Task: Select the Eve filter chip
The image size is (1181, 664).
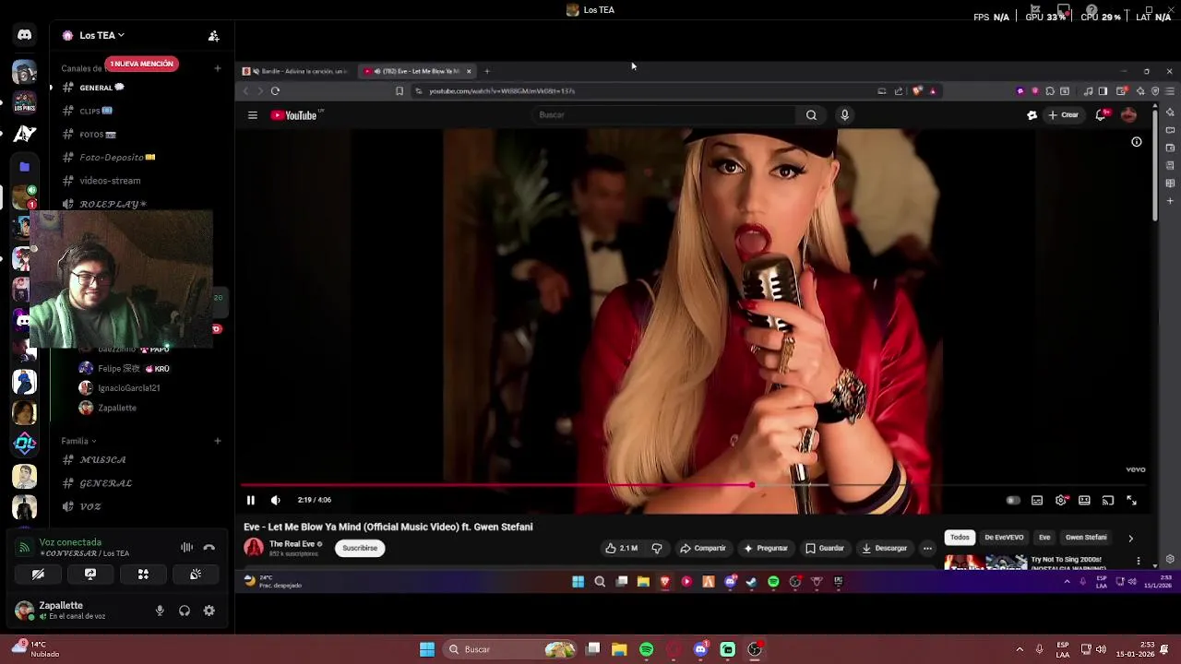Action: (1044, 538)
